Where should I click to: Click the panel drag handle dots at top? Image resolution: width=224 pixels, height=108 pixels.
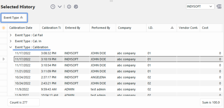click(111, 1)
